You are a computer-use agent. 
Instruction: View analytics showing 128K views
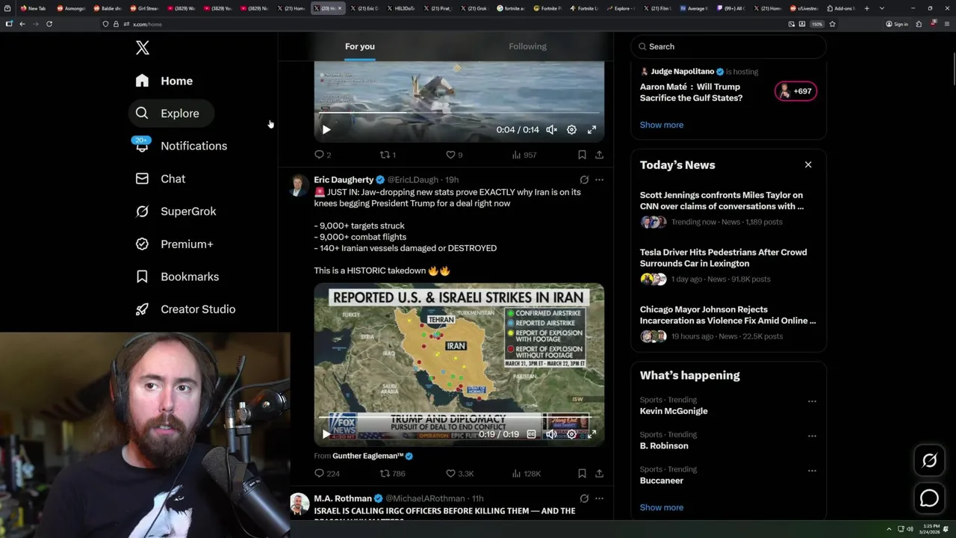[x=526, y=474]
